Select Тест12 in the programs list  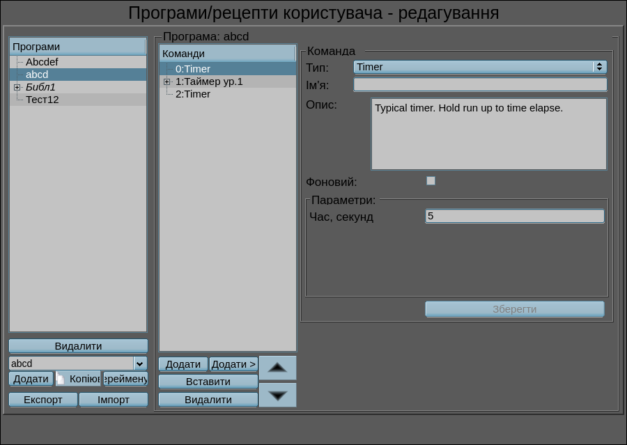42,100
